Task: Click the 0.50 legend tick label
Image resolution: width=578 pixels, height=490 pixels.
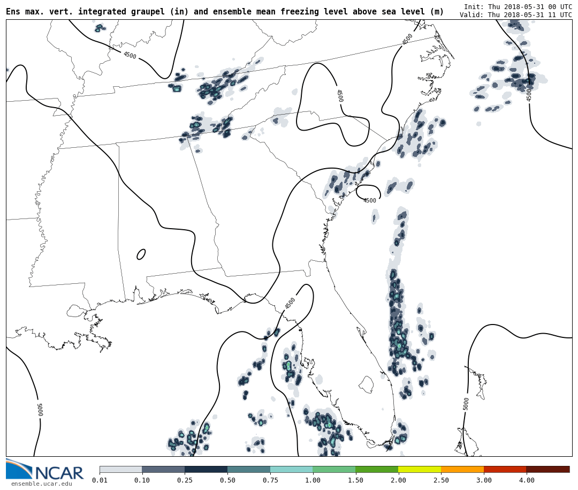Action: [x=227, y=480]
